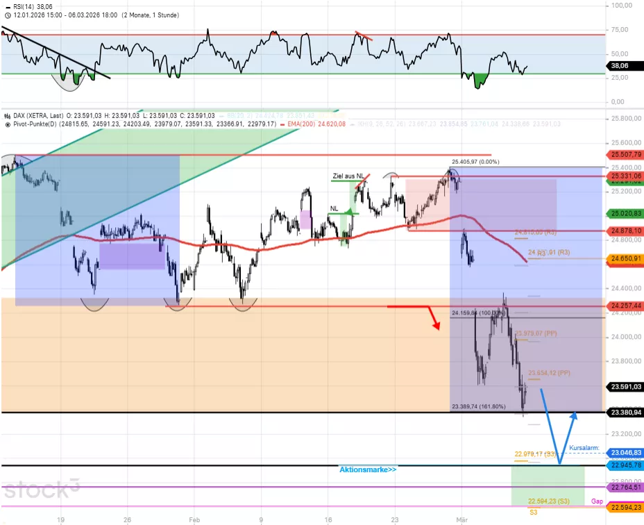Click the clock icon beside the date range
The width and height of the screenshot is (644, 525).
coord(7,15)
